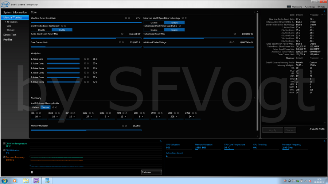Open the 5 Minutes time range dropdown
328x184 pixels.
(x=151, y=172)
